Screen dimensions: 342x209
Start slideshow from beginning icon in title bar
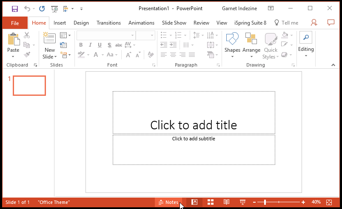tap(54, 9)
